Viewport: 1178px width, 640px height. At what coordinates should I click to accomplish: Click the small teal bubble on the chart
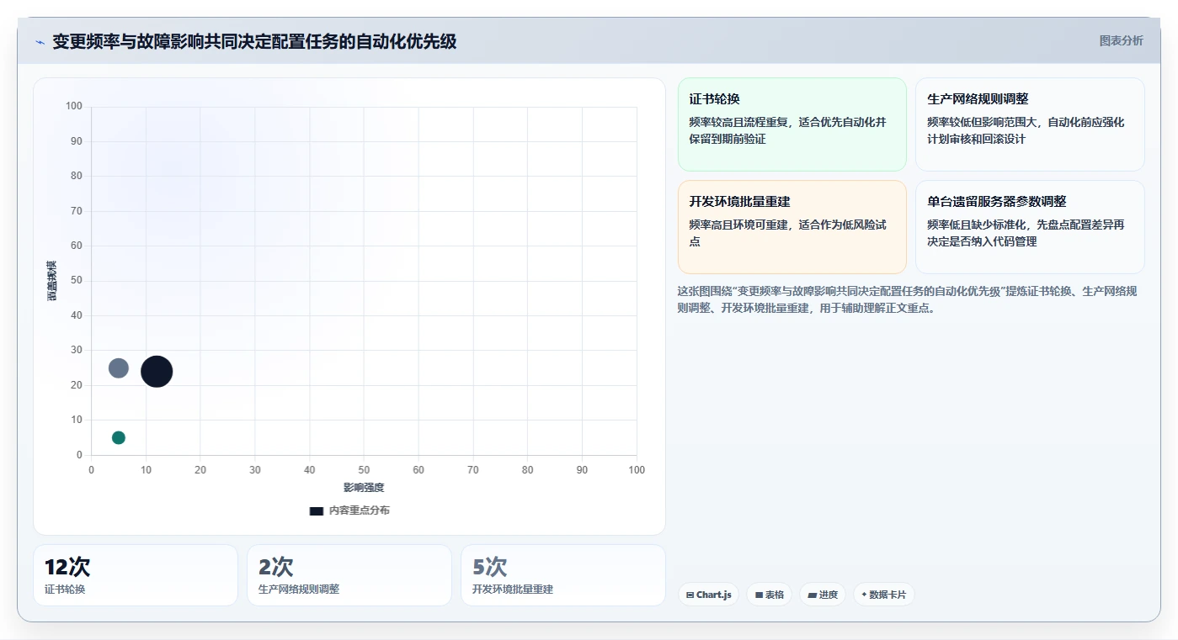(x=119, y=437)
